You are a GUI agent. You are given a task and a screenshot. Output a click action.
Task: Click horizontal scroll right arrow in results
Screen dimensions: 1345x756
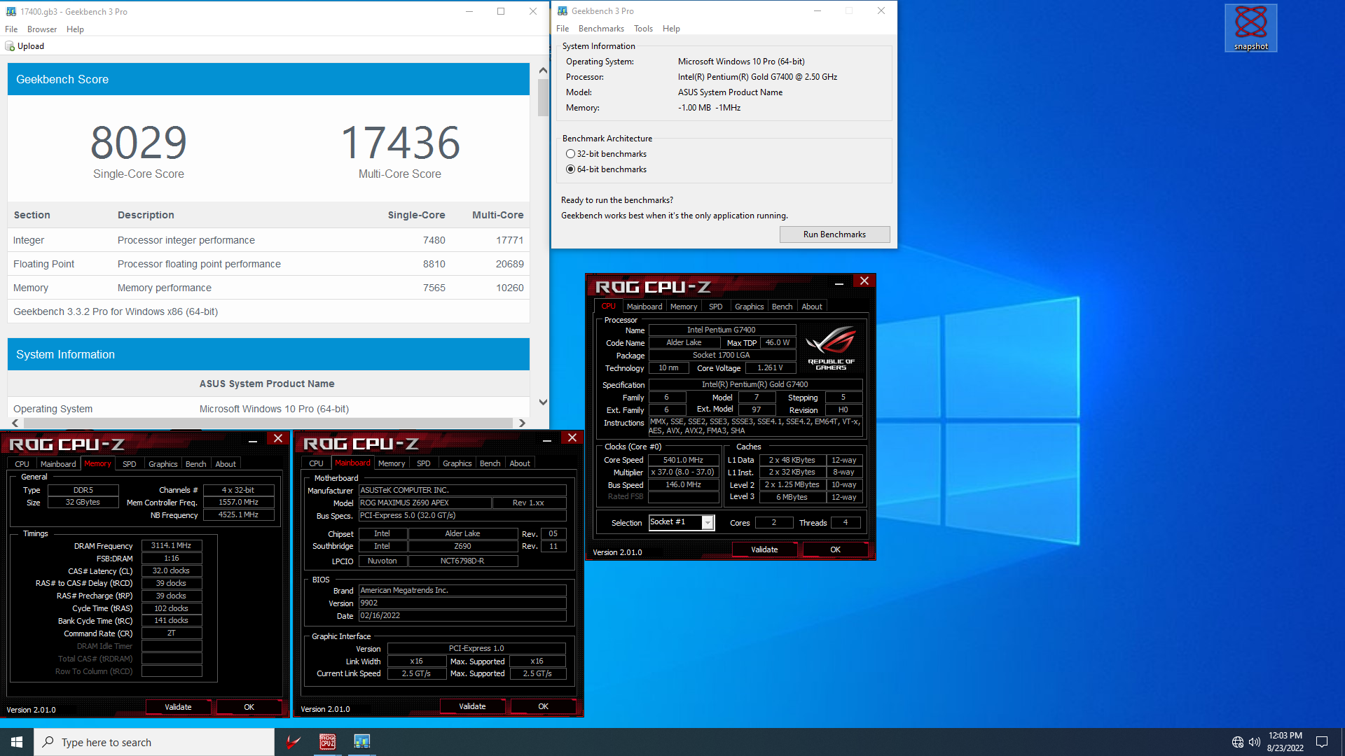point(522,423)
